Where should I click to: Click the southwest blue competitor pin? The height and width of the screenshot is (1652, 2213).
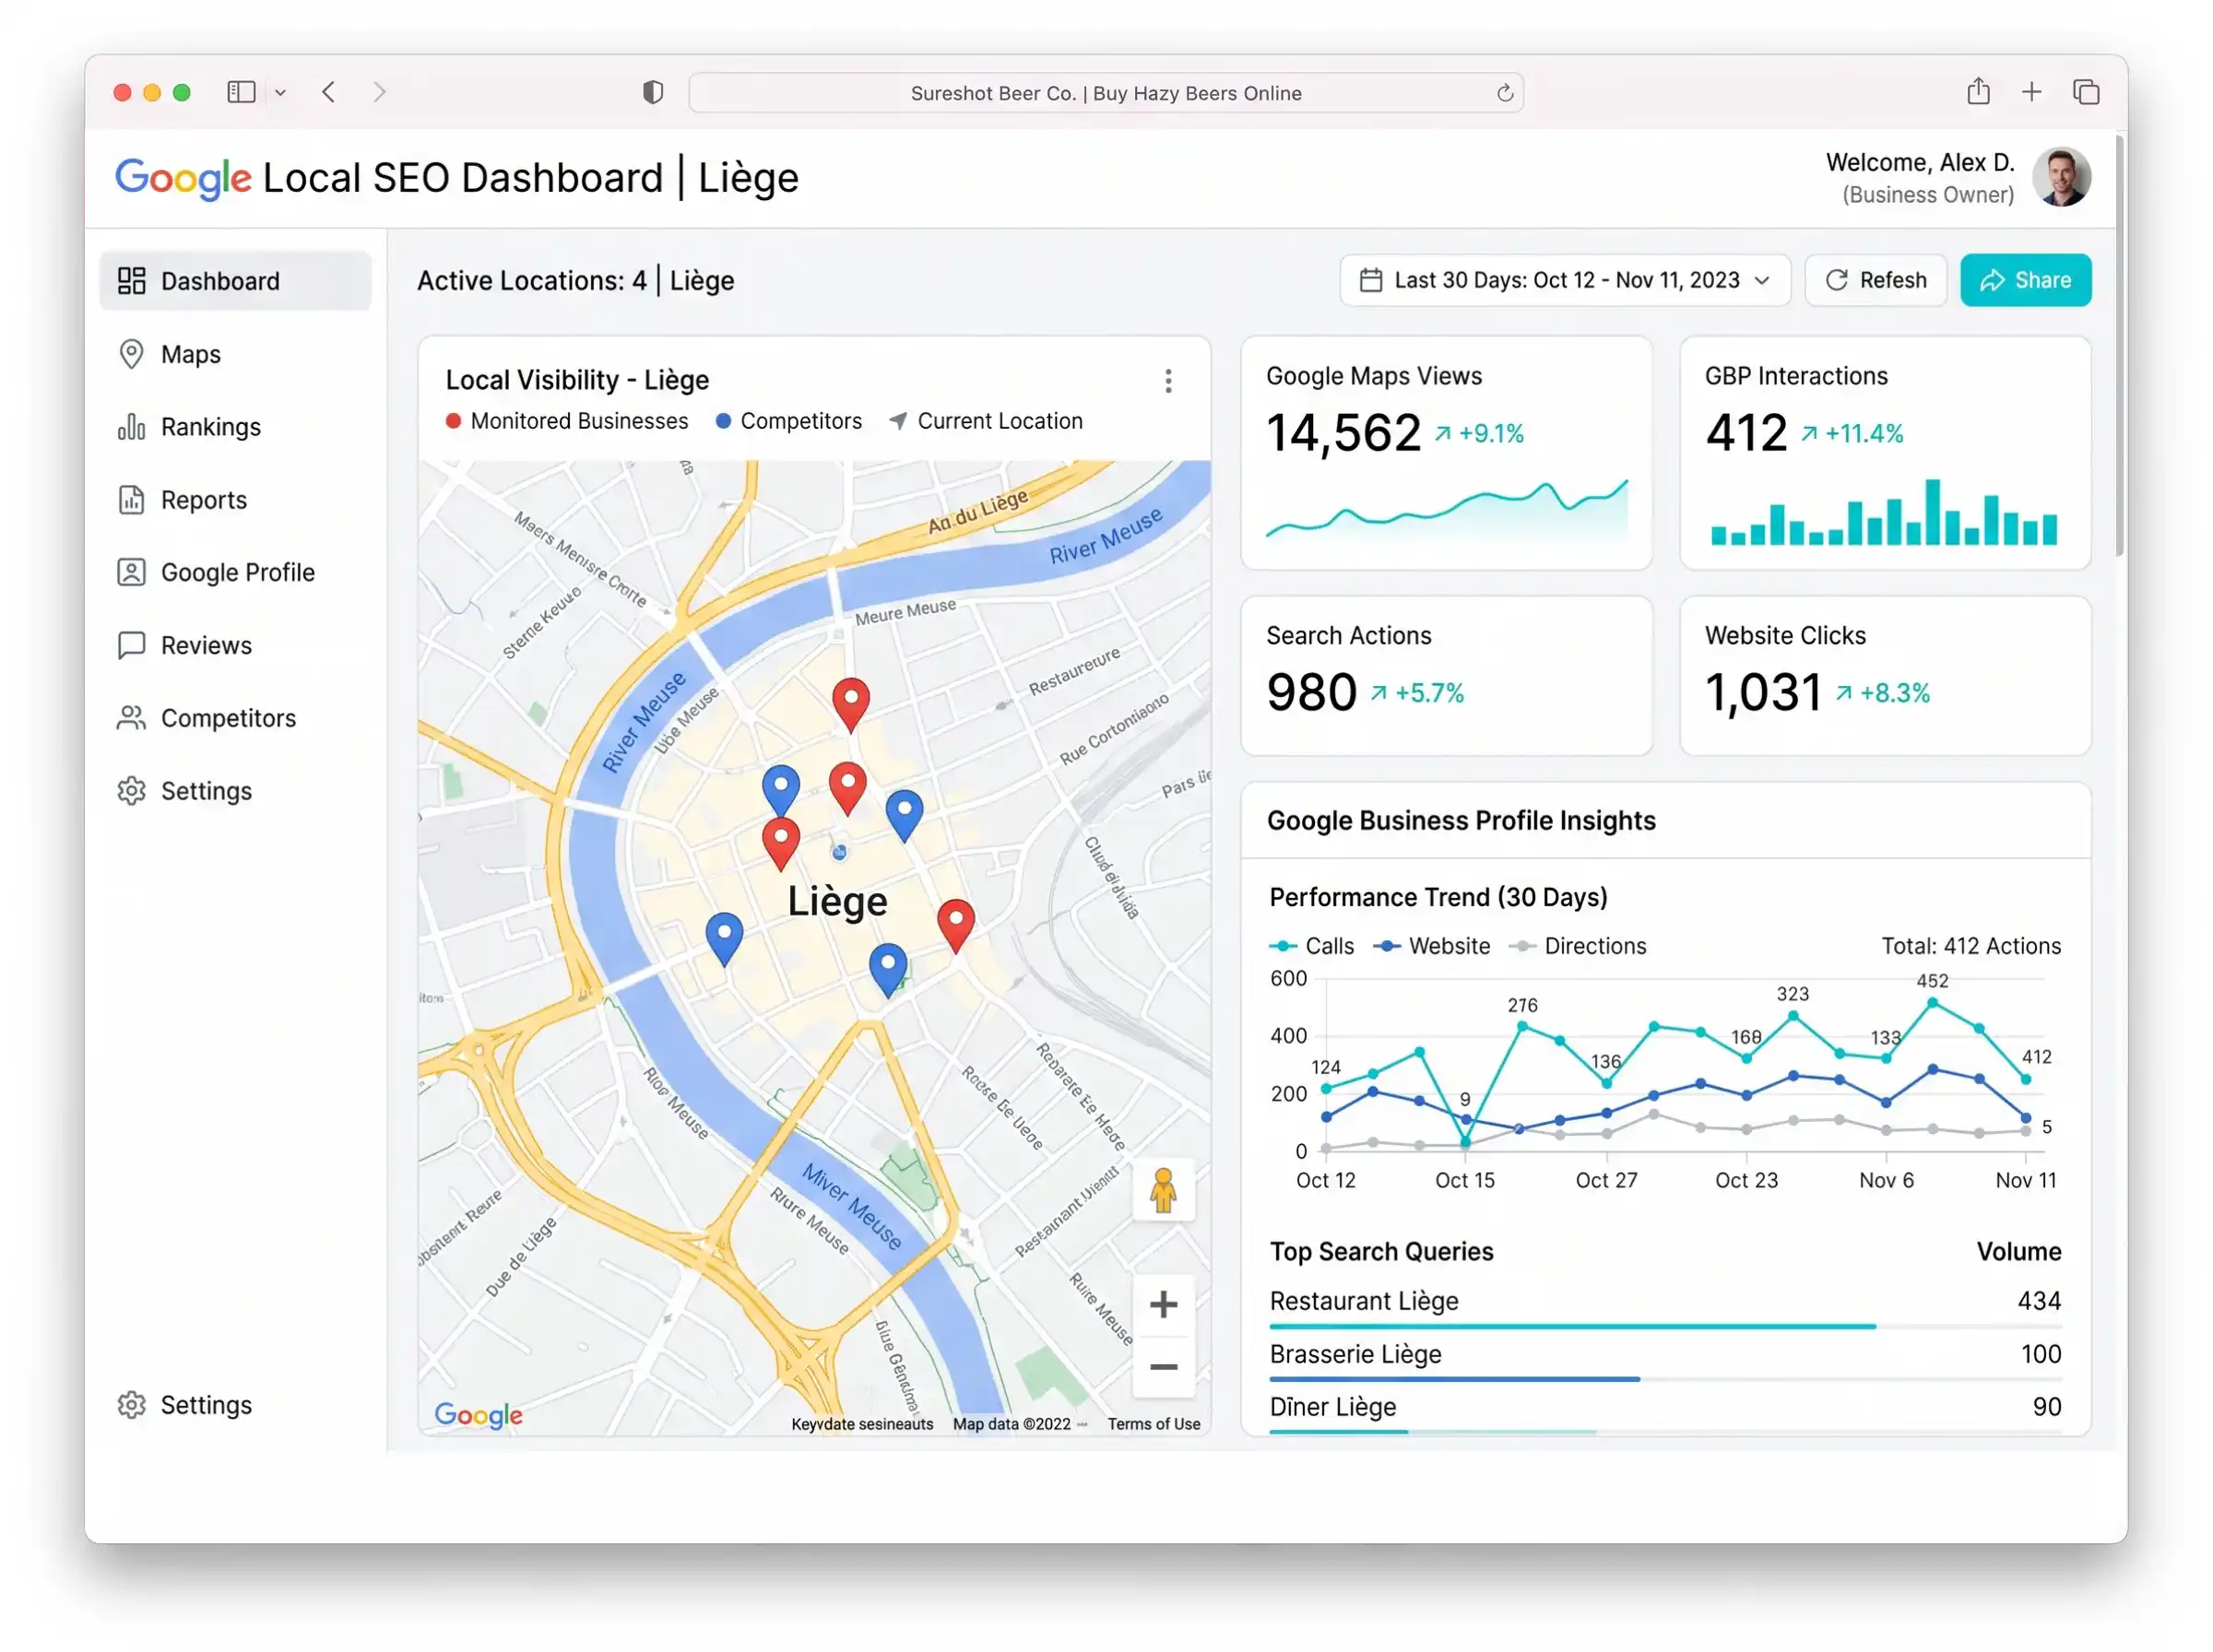point(723,938)
